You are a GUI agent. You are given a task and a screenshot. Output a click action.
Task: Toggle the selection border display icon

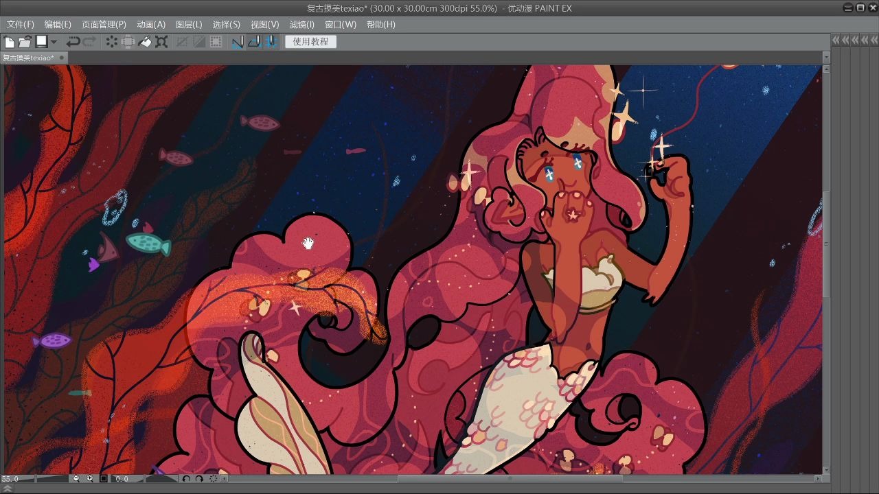pyautogui.click(x=216, y=42)
